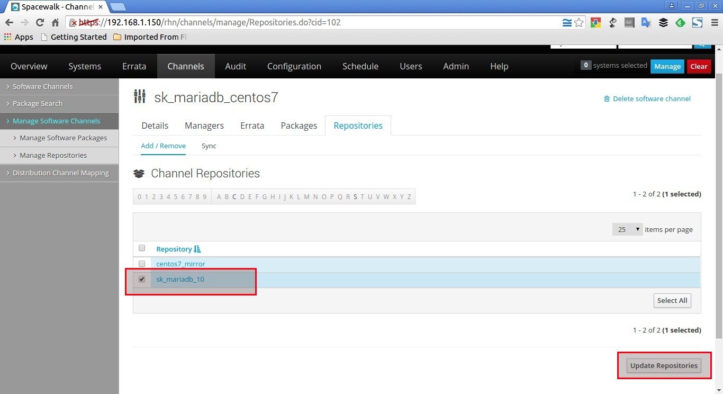The image size is (723, 394).
Task: Open the centos7_mirror repository link
Action: tap(181, 264)
